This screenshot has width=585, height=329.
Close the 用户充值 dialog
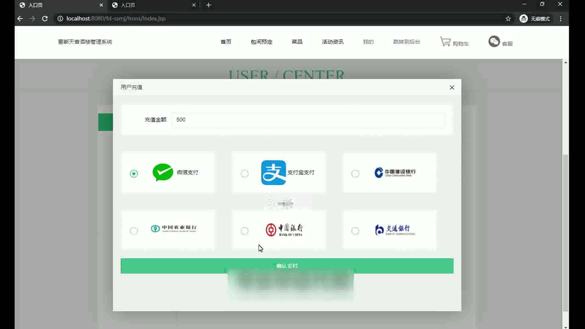click(452, 87)
